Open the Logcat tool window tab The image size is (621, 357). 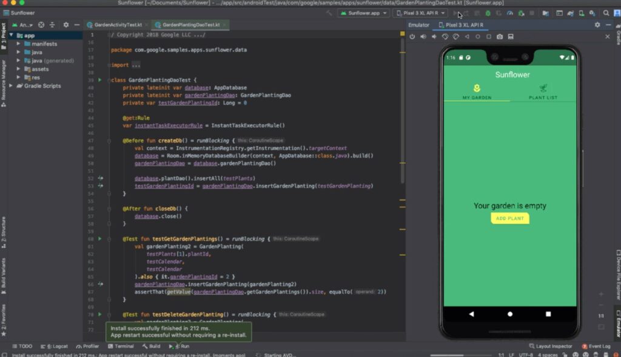click(54, 346)
